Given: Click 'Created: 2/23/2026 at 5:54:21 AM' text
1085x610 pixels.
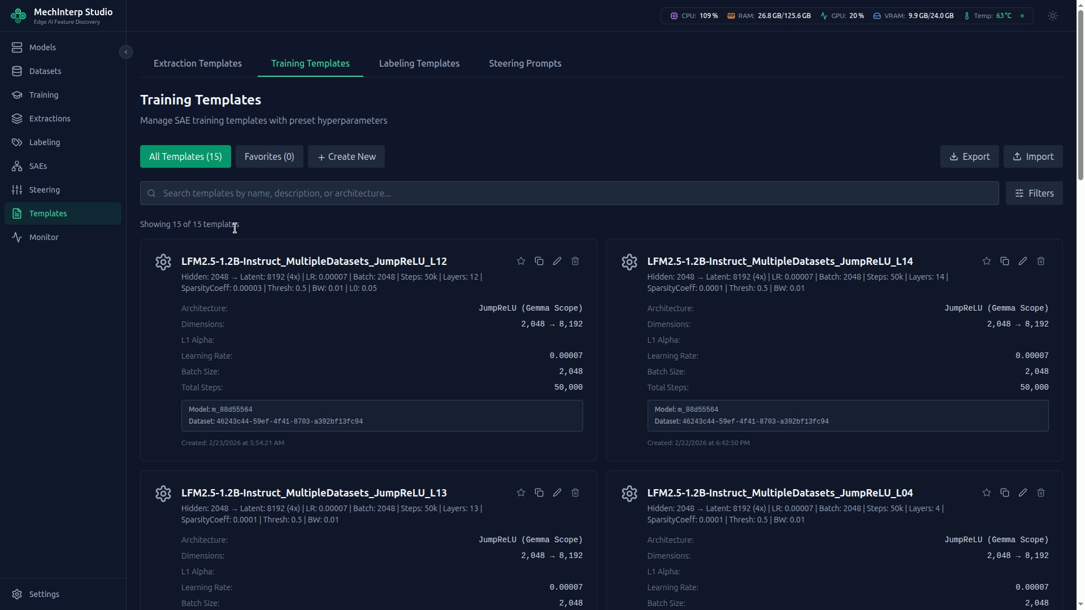Looking at the screenshot, I should [233, 443].
